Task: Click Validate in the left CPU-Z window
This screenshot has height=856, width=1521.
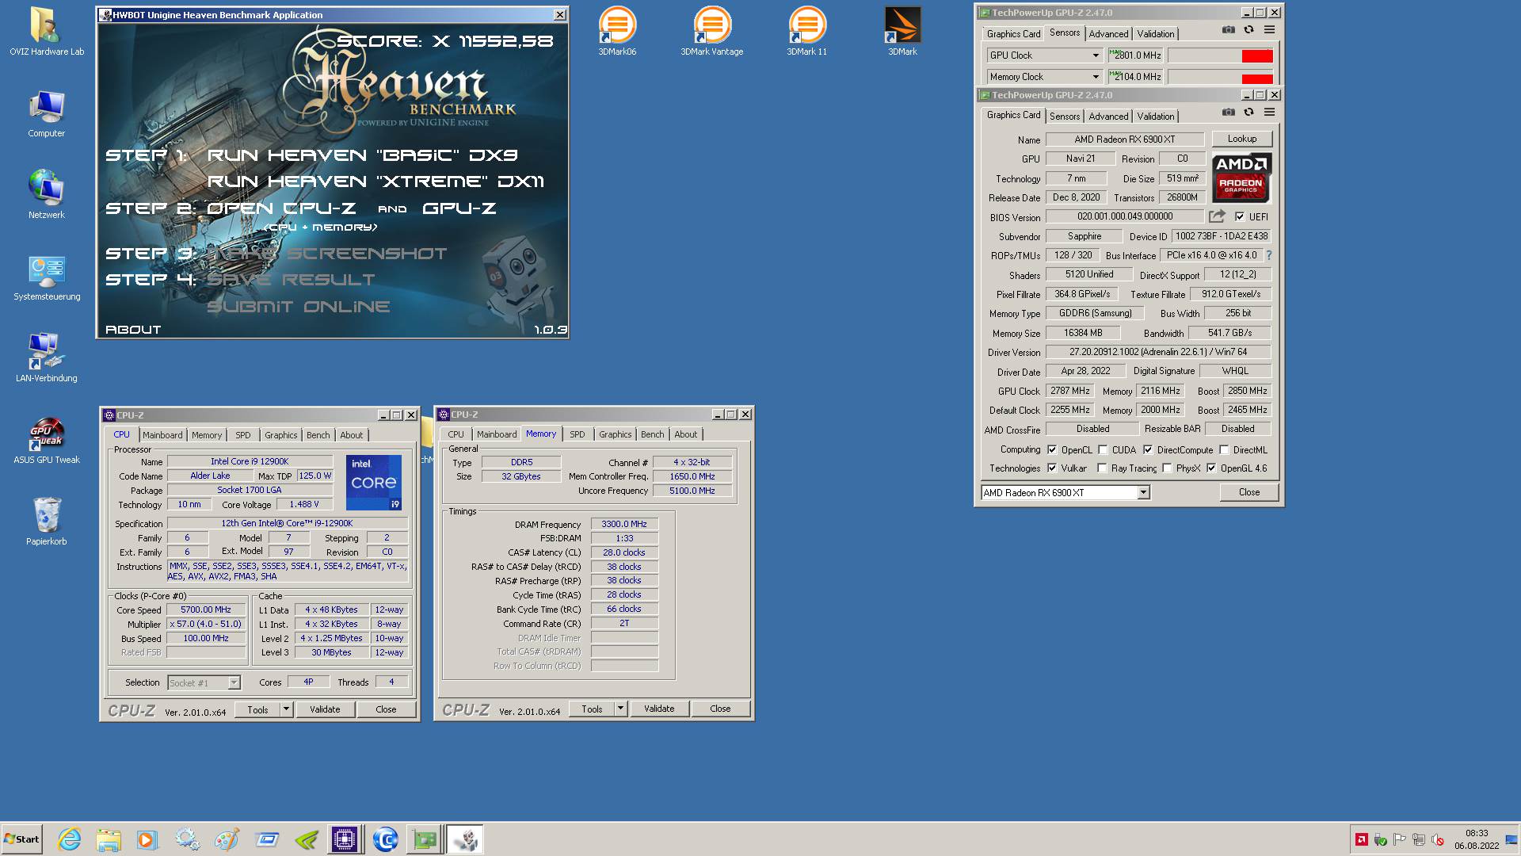Action: click(x=325, y=709)
